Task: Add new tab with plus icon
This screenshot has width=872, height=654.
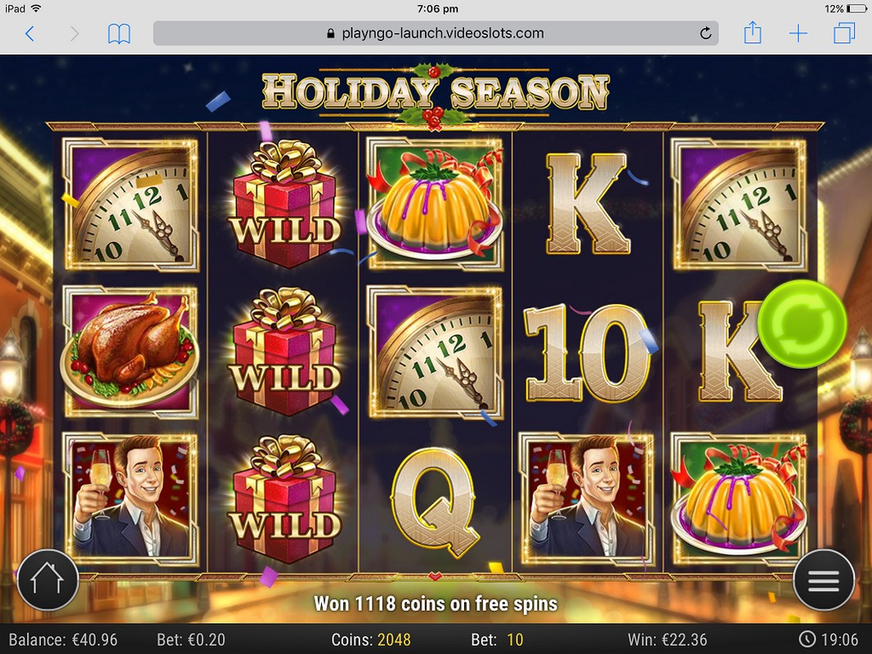Action: [798, 34]
